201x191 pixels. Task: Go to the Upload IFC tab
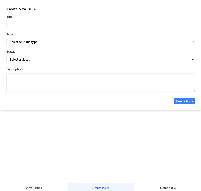pos(168,188)
